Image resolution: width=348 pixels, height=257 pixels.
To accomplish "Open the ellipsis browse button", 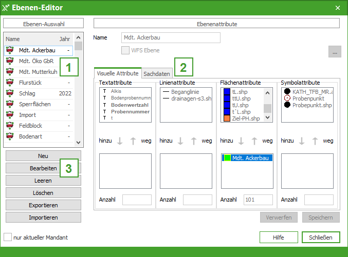I will [335, 52].
